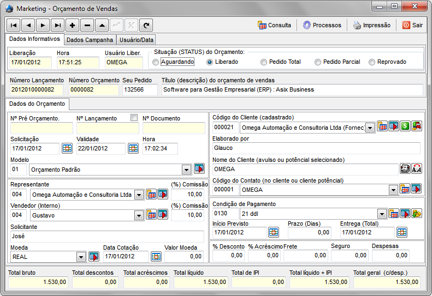Refresh data with circular arrow button
432x296 pixels.
(x=146, y=25)
